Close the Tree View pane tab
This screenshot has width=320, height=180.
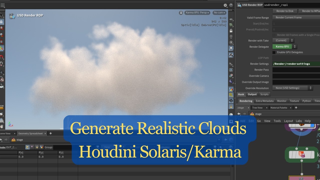266,108
